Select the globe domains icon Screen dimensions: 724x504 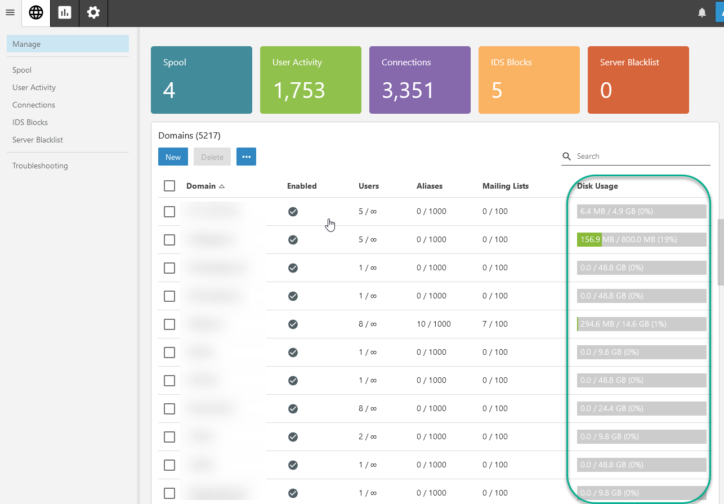pos(36,13)
